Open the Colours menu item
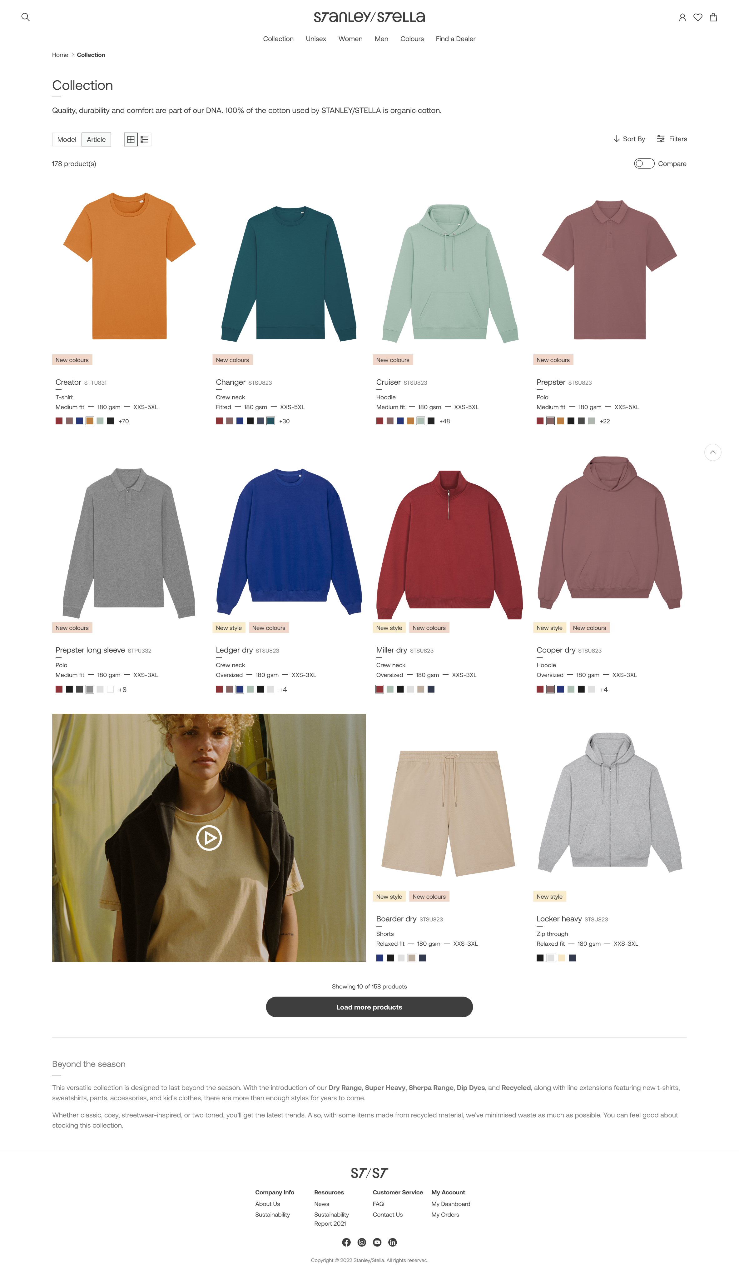Screen dimensions: 739x1280 pyautogui.click(x=412, y=38)
